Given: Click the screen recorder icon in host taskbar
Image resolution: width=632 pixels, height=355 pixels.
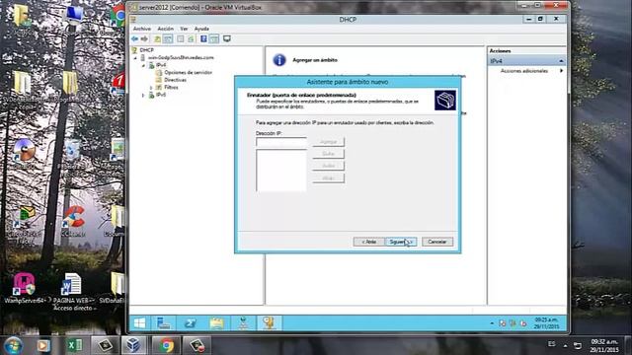Looking at the screenshot, I should (197, 345).
